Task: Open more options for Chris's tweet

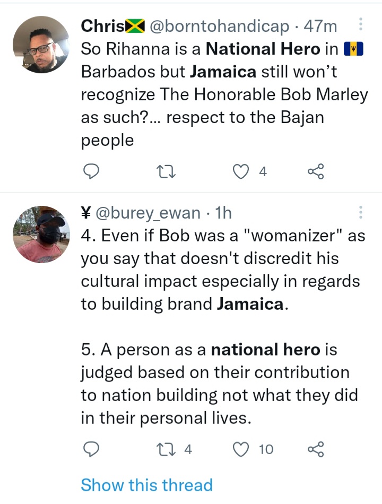Action: [361, 24]
